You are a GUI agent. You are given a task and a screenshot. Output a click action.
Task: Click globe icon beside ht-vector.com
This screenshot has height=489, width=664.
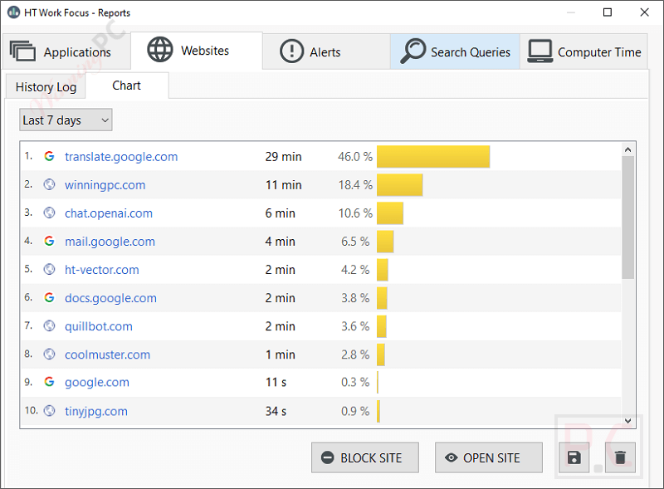(49, 269)
